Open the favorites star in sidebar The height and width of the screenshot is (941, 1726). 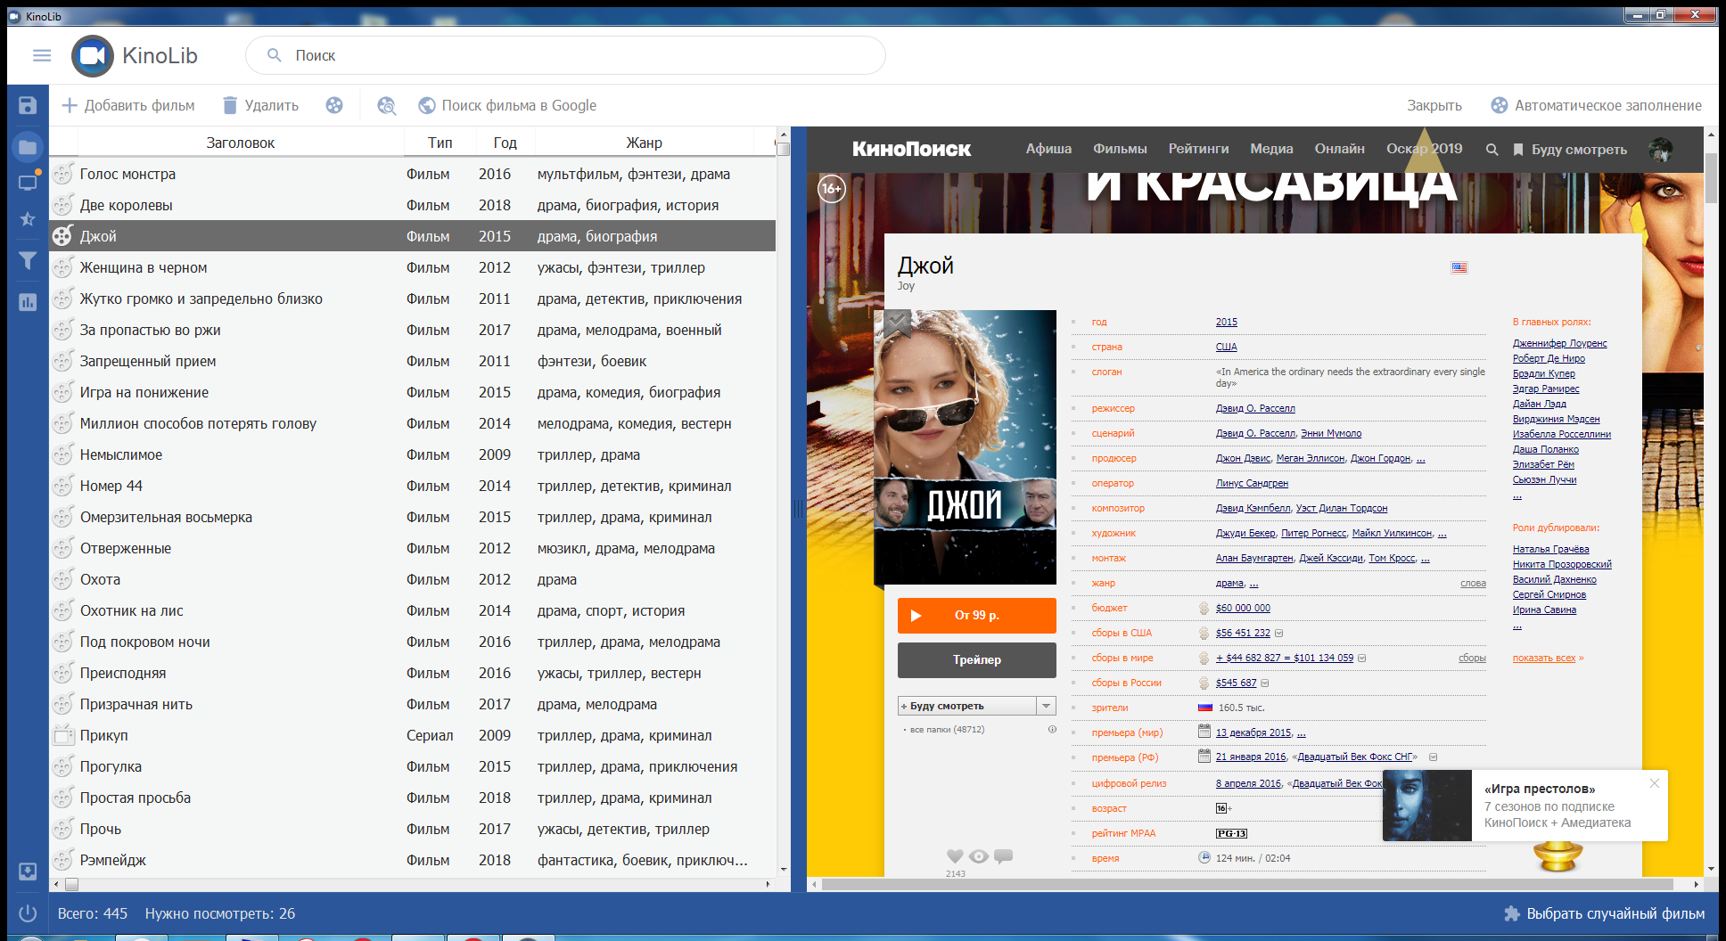(28, 219)
